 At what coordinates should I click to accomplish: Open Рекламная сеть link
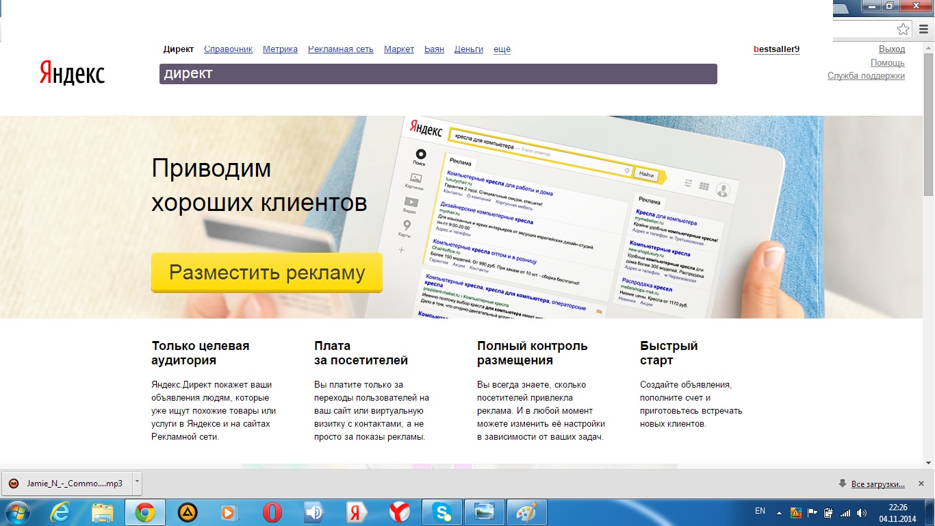(341, 49)
